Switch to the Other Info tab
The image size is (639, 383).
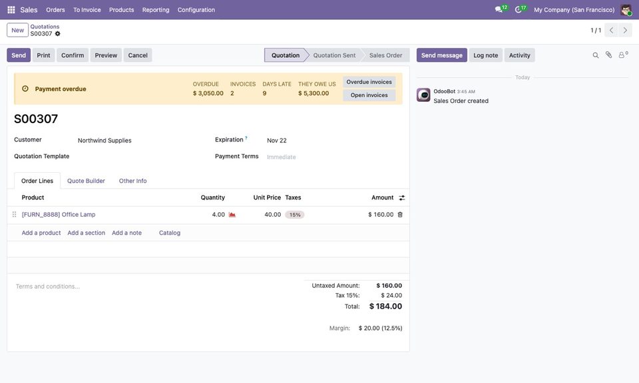(x=133, y=181)
